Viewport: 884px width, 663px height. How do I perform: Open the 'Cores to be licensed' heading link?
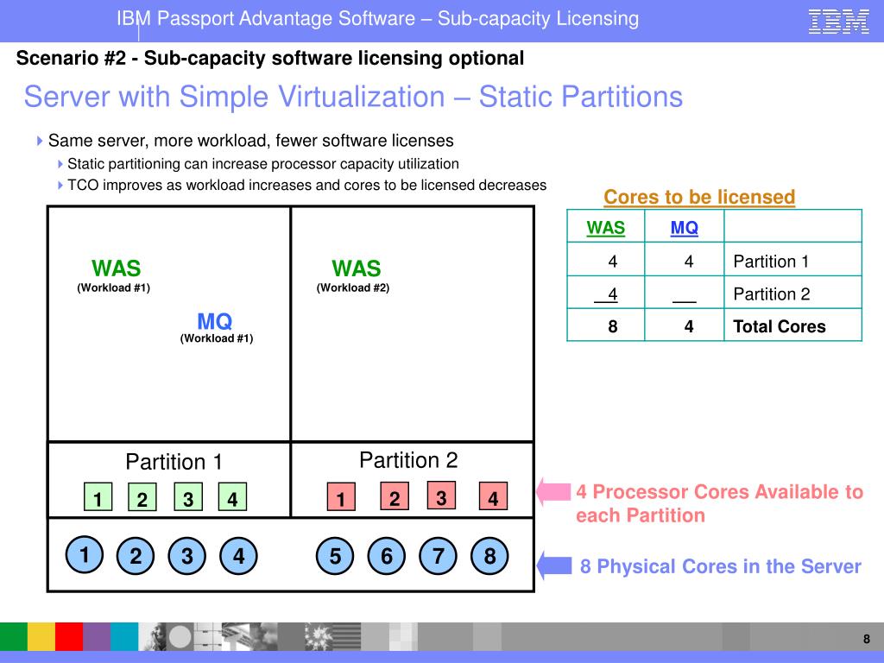click(x=699, y=197)
